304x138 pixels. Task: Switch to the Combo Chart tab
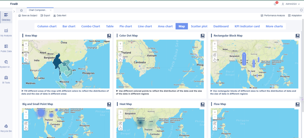[91, 26]
